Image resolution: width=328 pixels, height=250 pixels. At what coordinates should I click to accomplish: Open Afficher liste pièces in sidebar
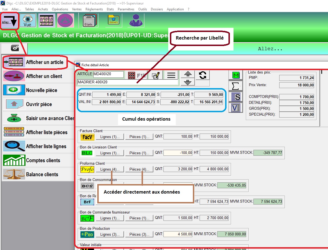coord(38,132)
